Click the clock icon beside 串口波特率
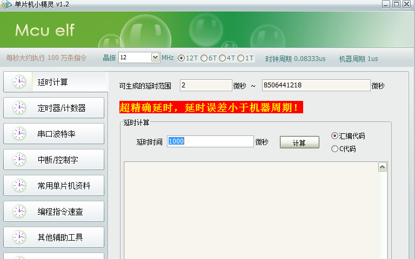Image resolution: width=415 pixels, height=259 pixels. (x=19, y=133)
